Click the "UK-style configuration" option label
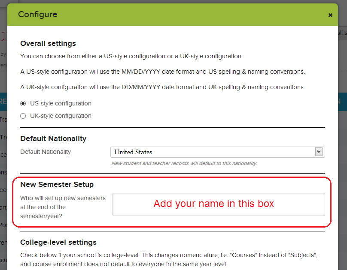 61,116
